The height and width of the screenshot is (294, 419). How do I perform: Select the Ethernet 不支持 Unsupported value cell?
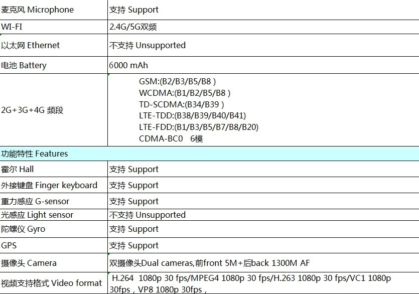[x=148, y=45]
